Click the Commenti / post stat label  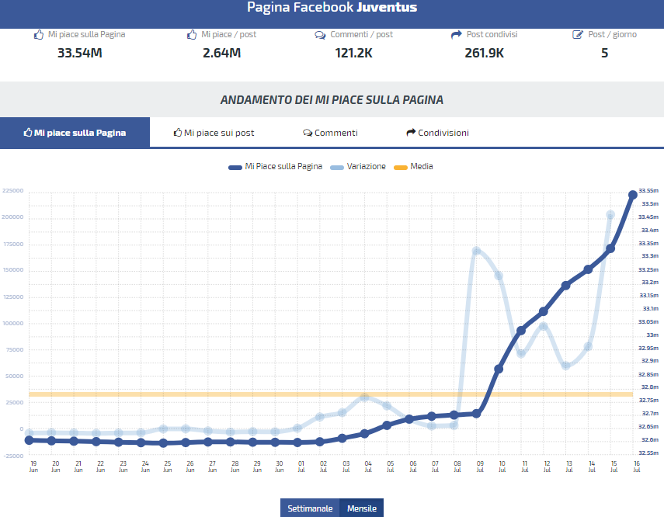point(361,34)
